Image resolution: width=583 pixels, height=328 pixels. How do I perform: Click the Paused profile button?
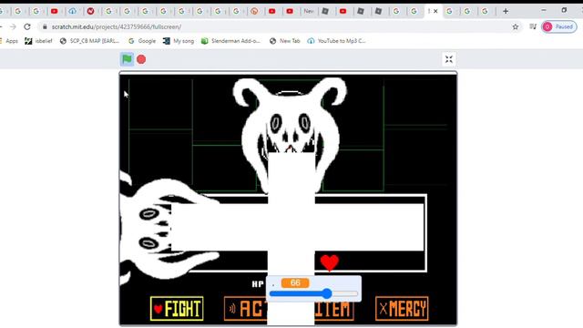(558, 26)
